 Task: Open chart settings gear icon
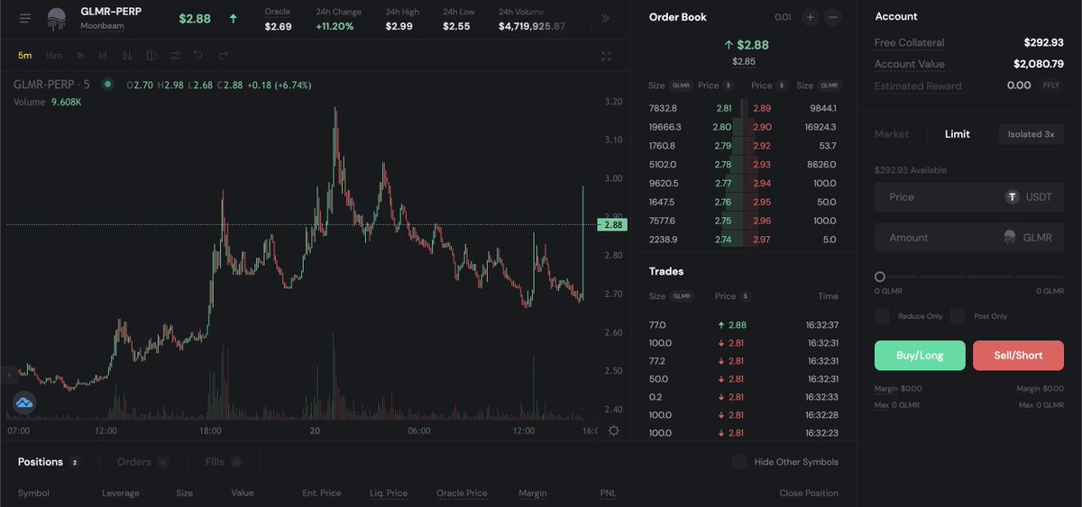point(614,430)
